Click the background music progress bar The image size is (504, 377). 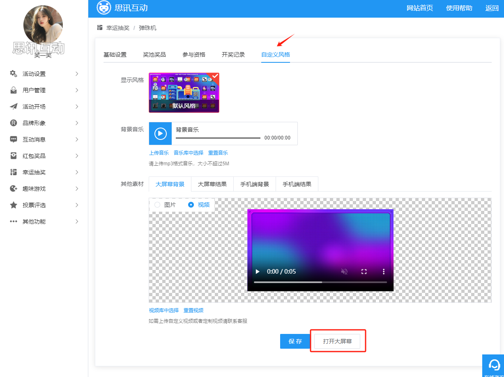tap(218, 138)
